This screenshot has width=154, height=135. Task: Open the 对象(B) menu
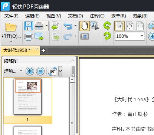click(x=140, y=16)
